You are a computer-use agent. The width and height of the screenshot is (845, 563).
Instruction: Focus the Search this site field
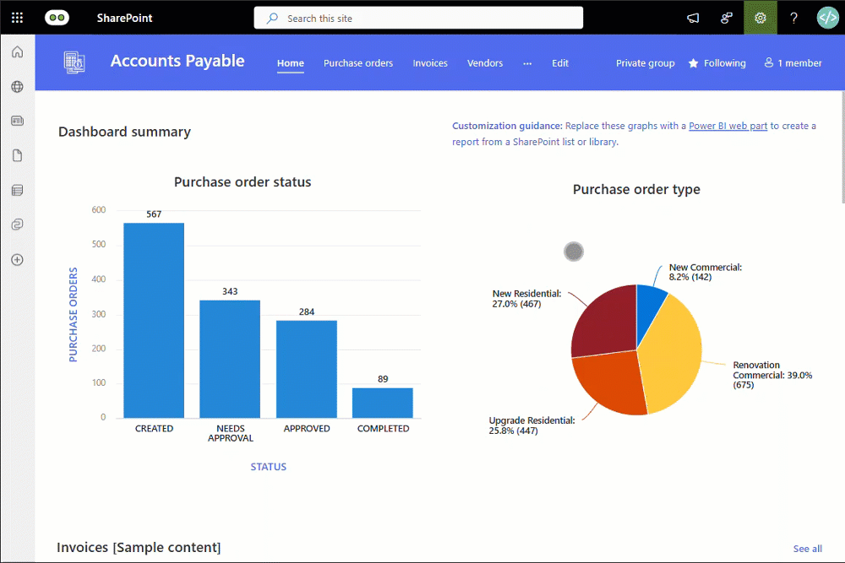click(418, 18)
